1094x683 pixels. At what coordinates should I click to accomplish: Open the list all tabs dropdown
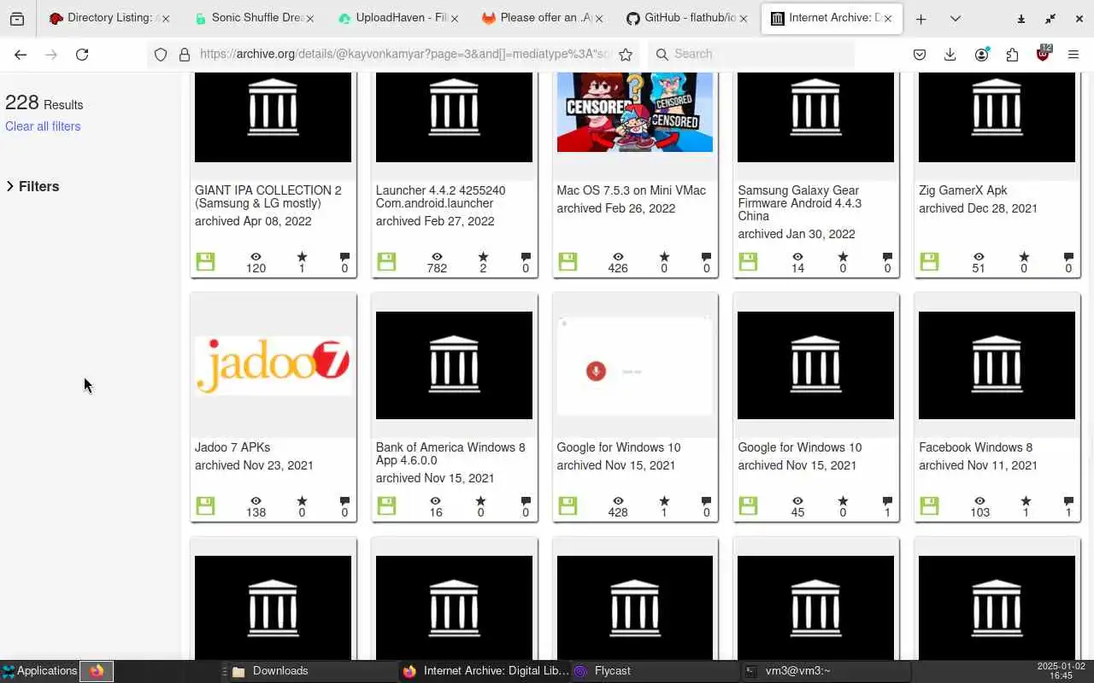click(955, 19)
